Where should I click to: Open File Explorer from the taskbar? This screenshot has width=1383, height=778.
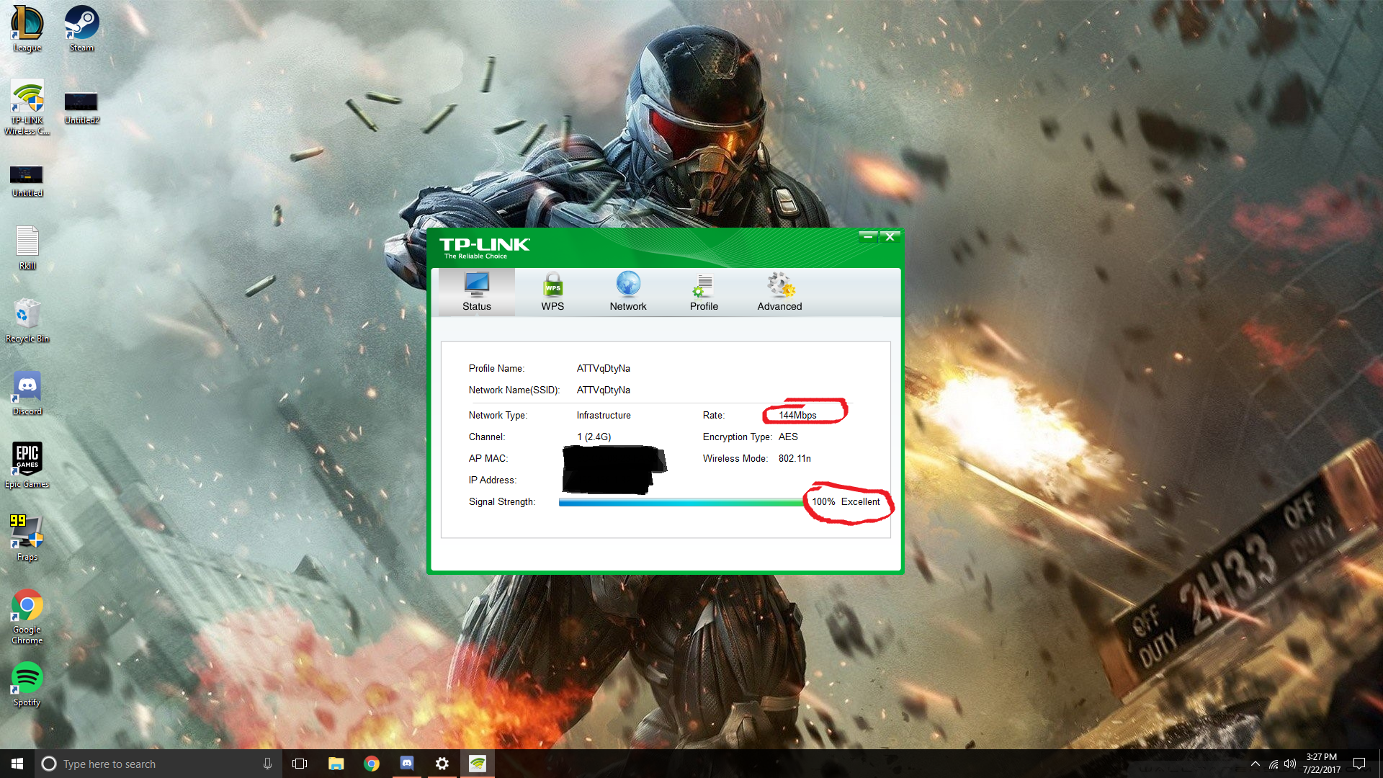click(336, 764)
